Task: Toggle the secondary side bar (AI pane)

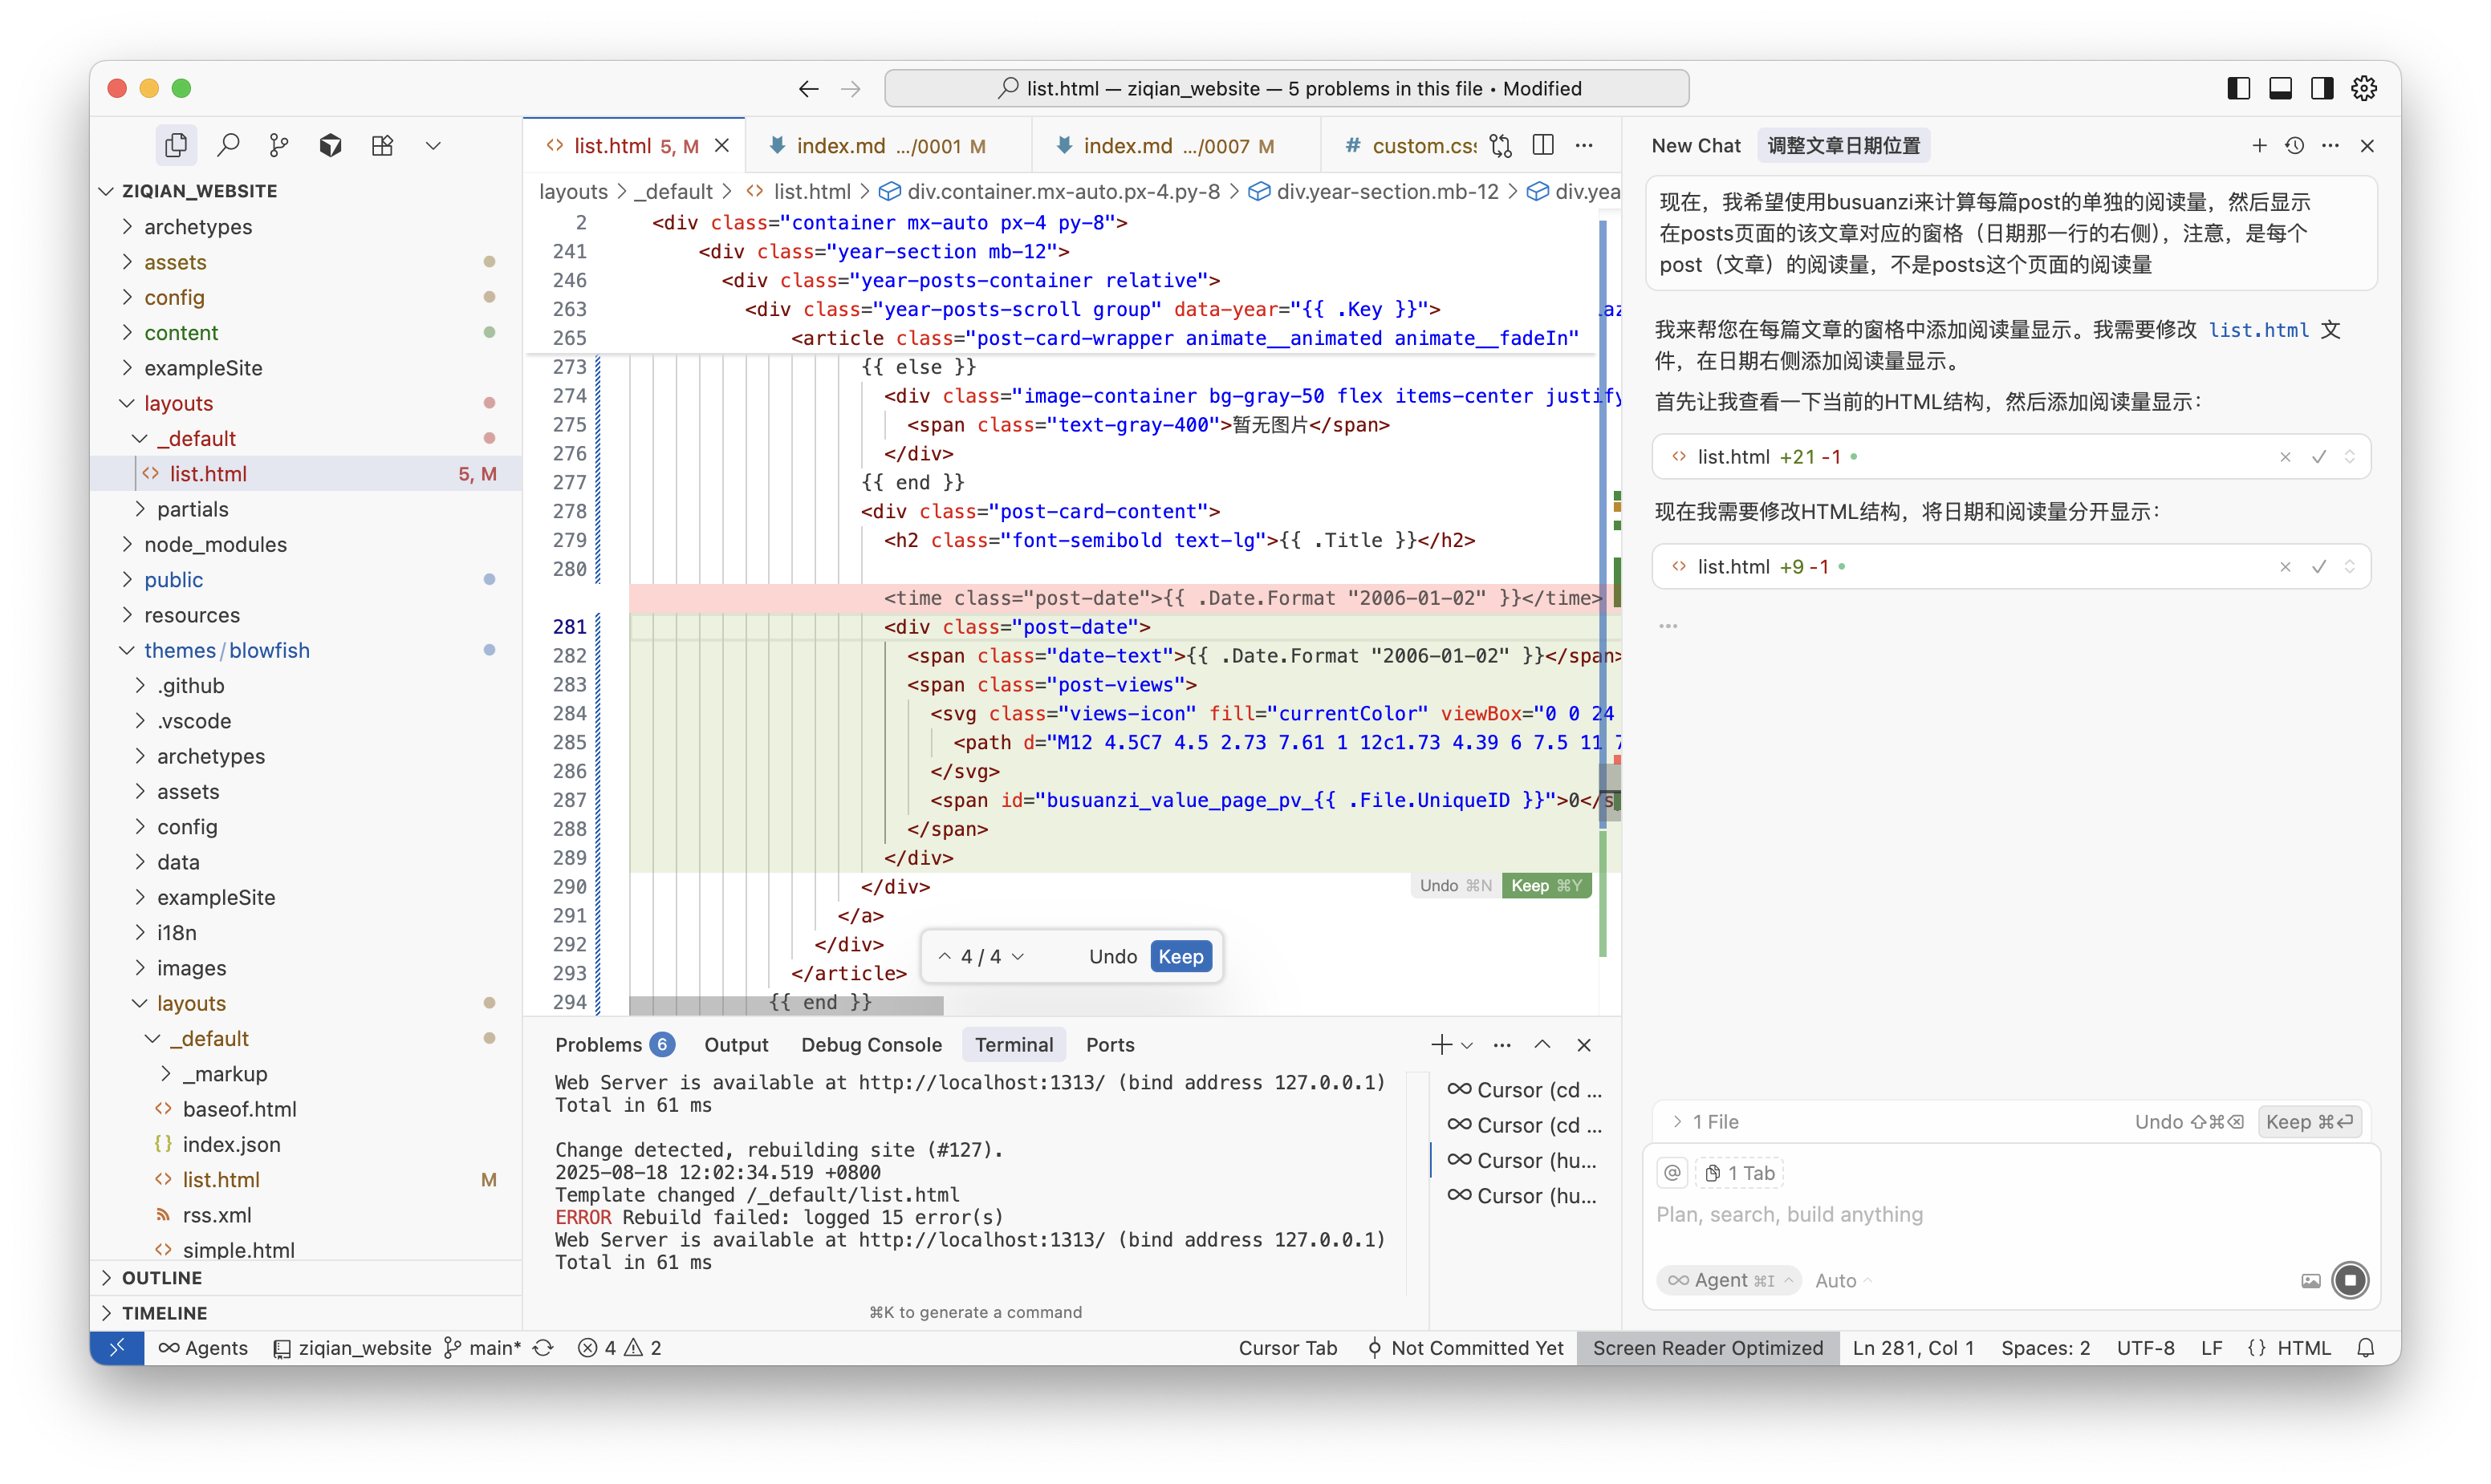Action: coord(2322,89)
